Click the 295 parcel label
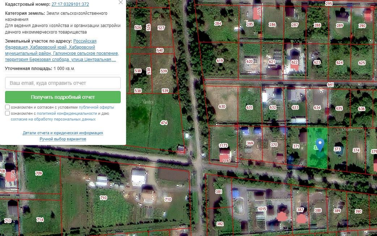Viewport: 377px width, 236px height. point(329,3)
